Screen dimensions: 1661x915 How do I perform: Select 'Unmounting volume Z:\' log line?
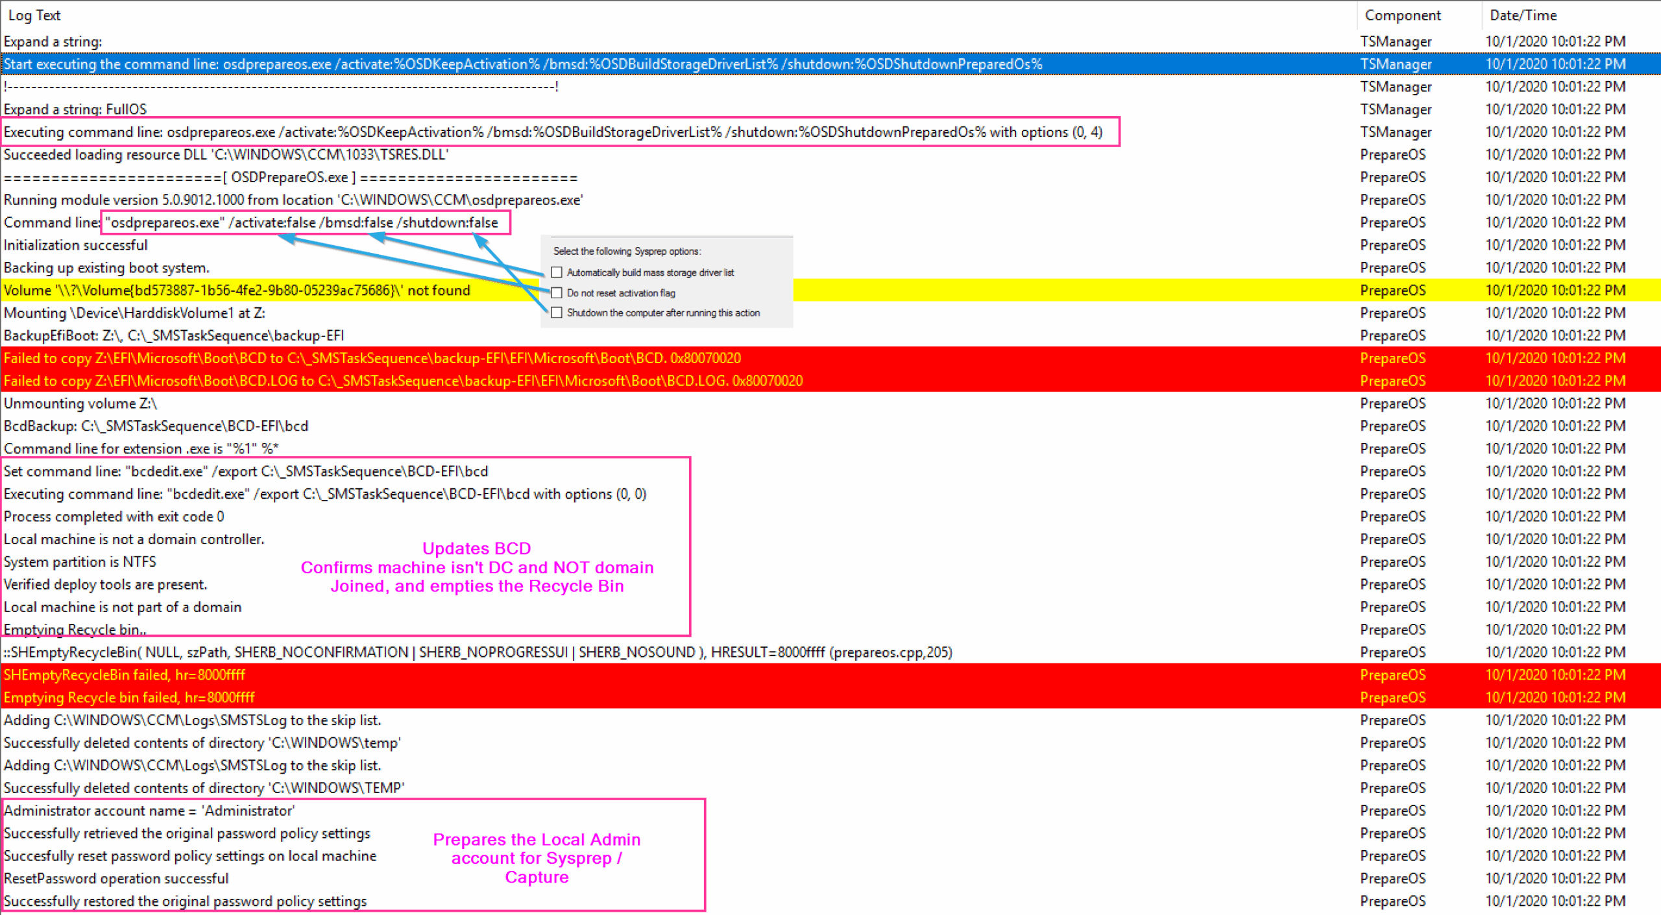pos(80,403)
